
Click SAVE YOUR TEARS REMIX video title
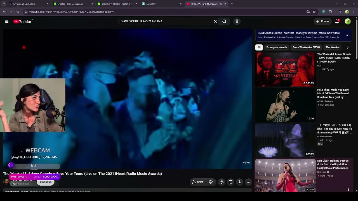tap(334, 58)
